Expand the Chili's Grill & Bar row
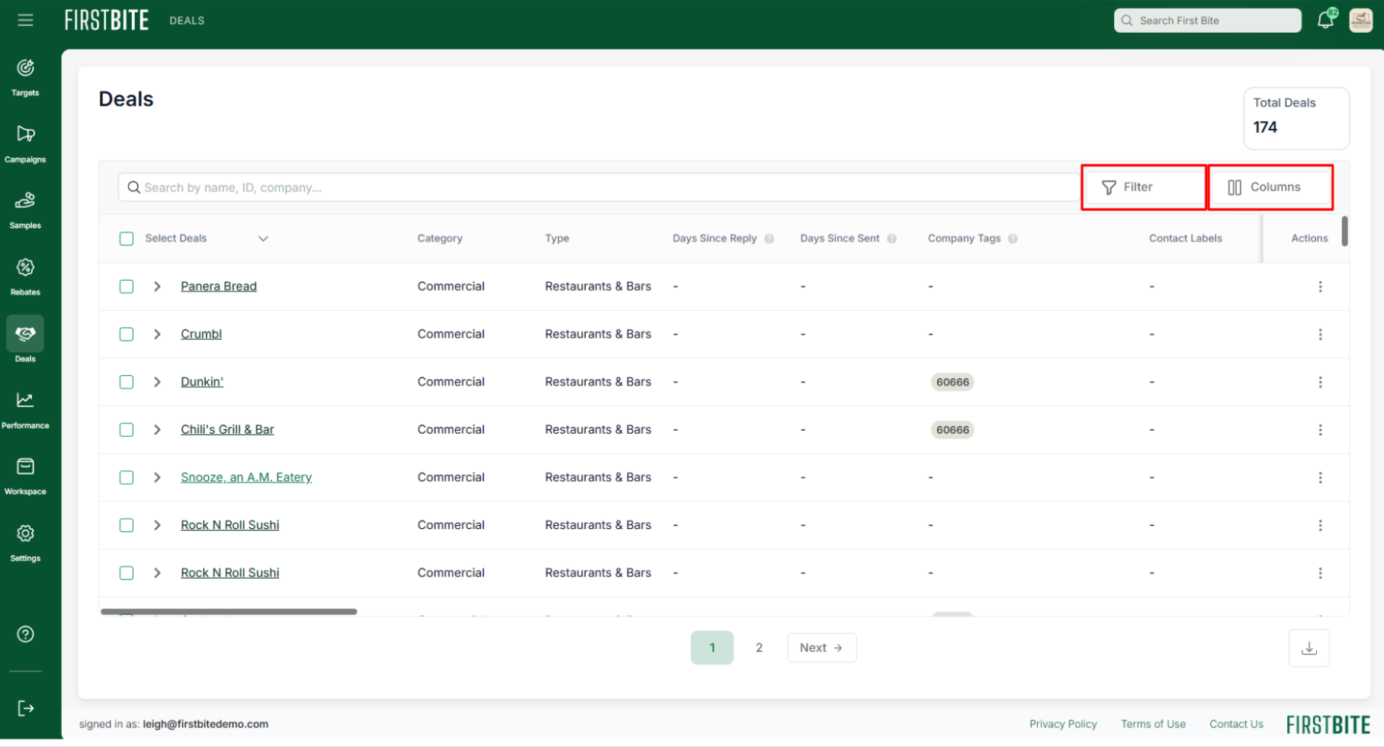1384x747 pixels. click(x=157, y=430)
